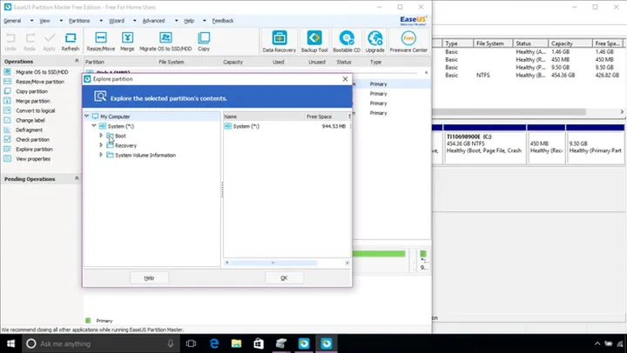The width and height of the screenshot is (627, 353).
Task: Choose Resize/Move partition in Operations panel
Action: pos(39,82)
